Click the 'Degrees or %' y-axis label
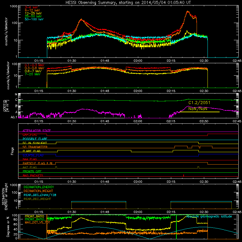Image resolution: width=242 pixels, height=242 pixels. click(x=8, y=227)
